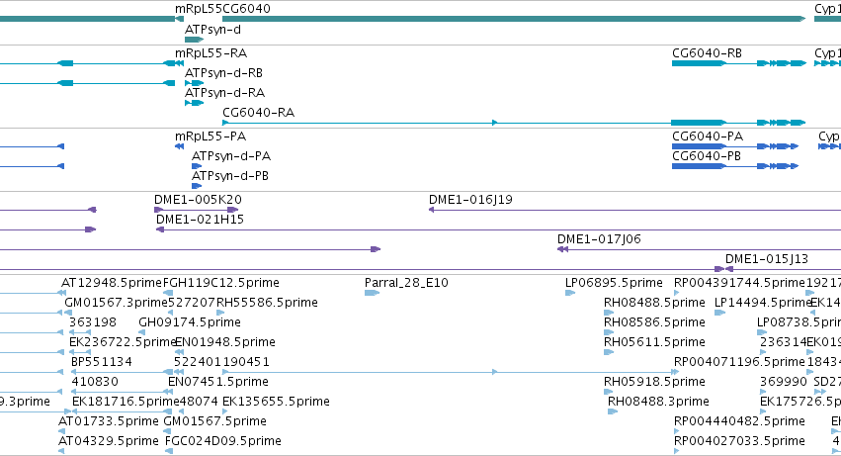
Task: Open the mRpL55-PA protein feature
Action: pyautogui.click(x=179, y=146)
